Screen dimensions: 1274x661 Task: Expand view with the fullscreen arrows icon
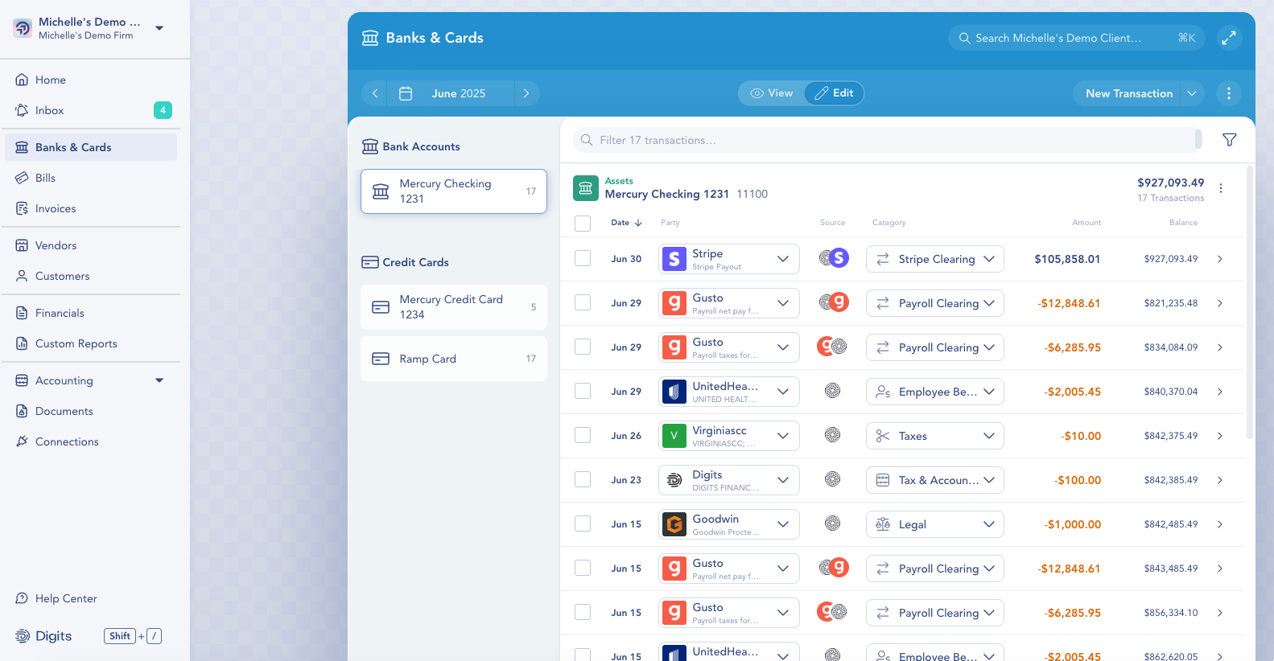point(1229,38)
